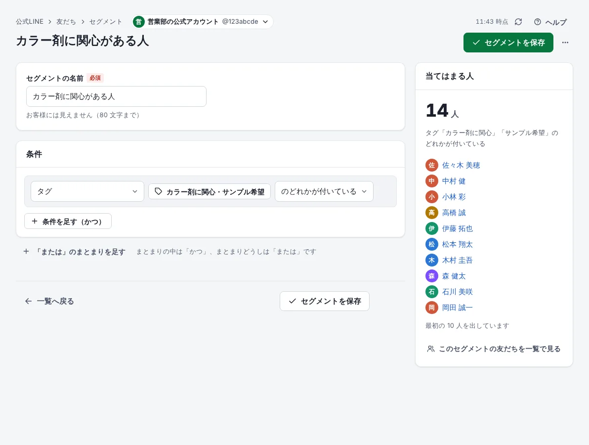Open the 営業部の公式アカウント account switcher
The width and height of the screenshot is (589, 445).
click(203, 22)
